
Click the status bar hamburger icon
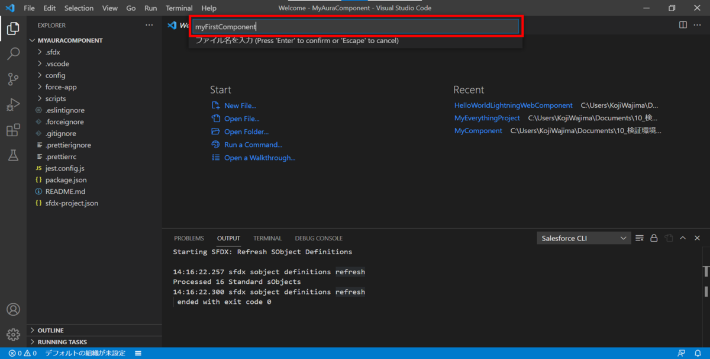pyautogui.click(x=138, y=353)
